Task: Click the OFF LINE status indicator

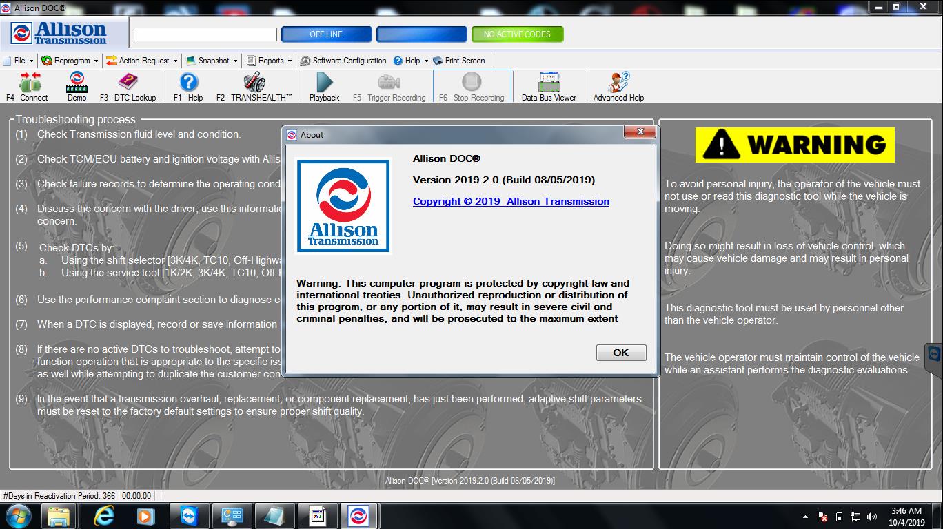Action: tap(327, 34)
